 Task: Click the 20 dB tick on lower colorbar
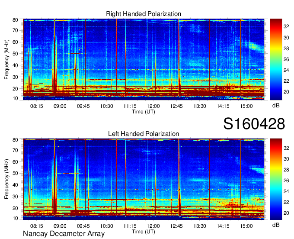(x=286, y=213)
